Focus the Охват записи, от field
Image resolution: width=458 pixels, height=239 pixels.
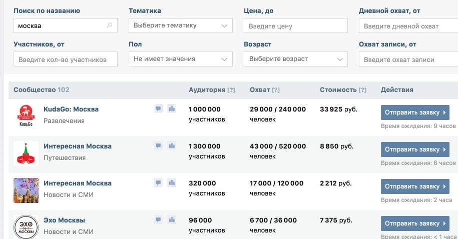point(408,59)
